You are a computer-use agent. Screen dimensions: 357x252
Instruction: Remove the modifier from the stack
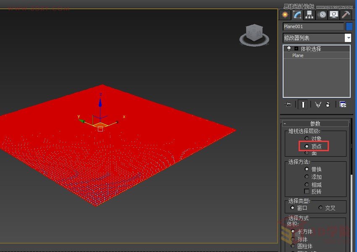click(x=327, y=104)
